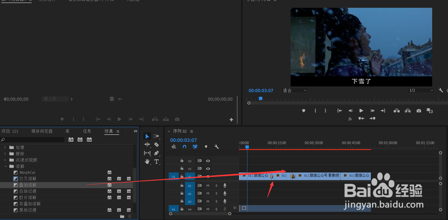This screenshot has height=220, width=448.
Task: Switch to 媒体浏览器 tab
Action: [42, 131]
